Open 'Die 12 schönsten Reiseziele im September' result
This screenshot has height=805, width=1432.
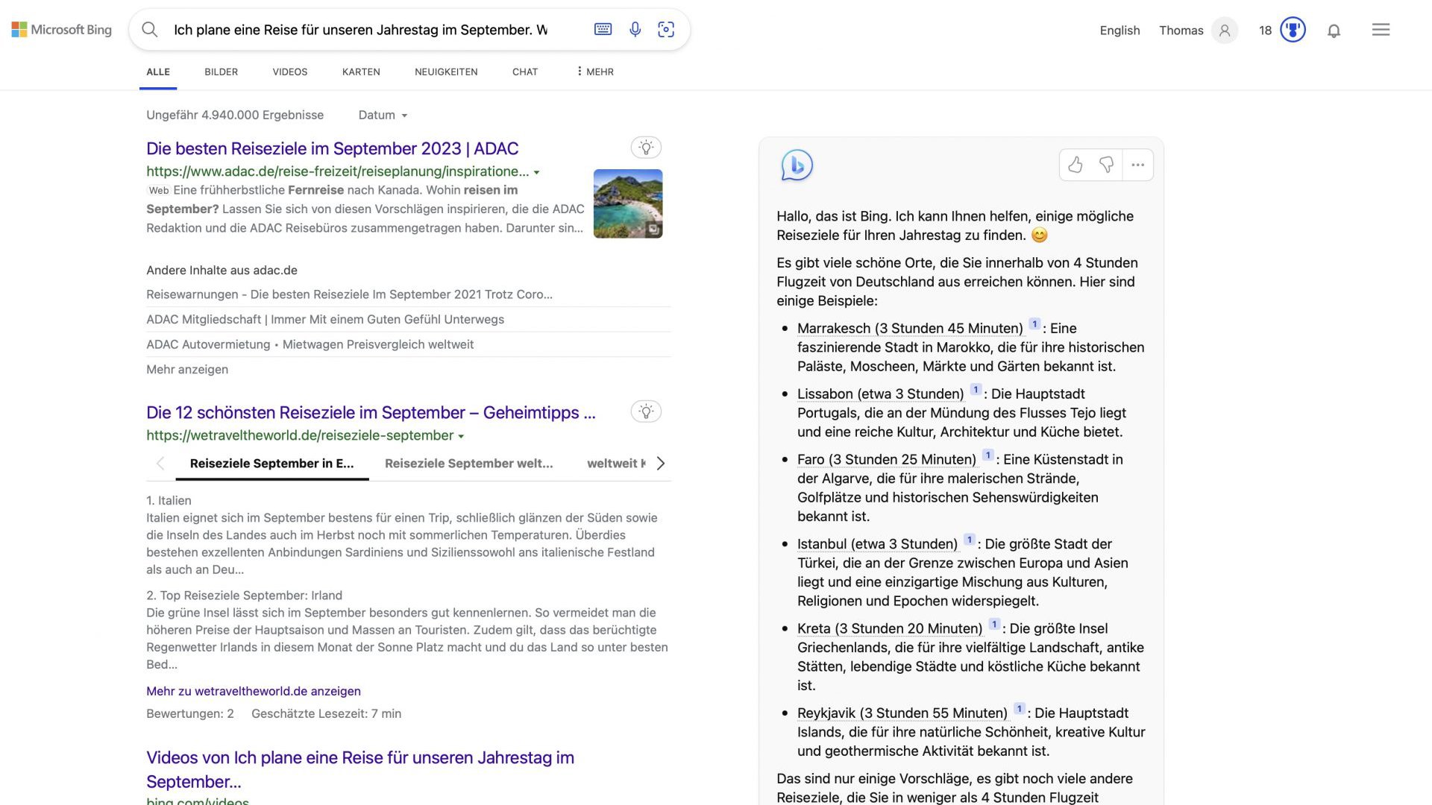371,412
